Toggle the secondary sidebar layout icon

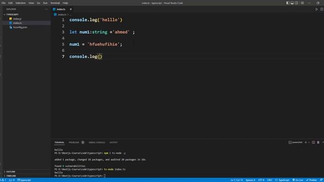[x=297, y=3]
